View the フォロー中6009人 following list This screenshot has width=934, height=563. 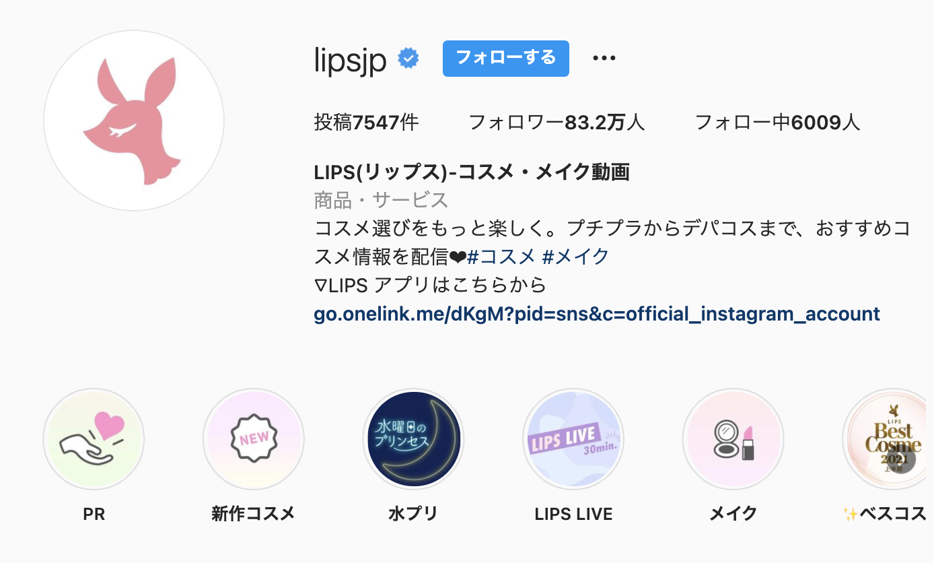tap(777, 123)
